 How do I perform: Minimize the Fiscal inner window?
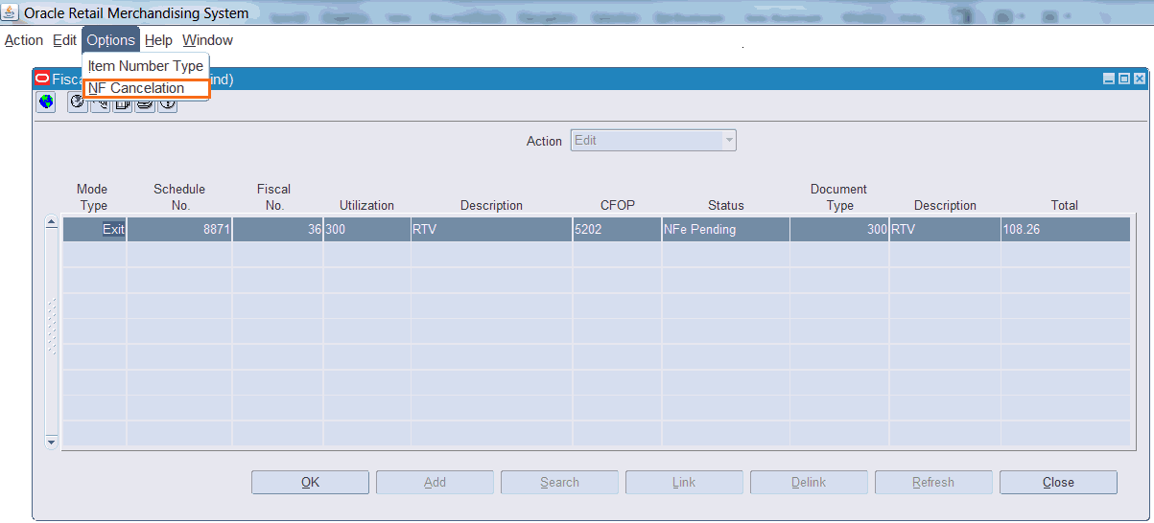coord(1109,80)
